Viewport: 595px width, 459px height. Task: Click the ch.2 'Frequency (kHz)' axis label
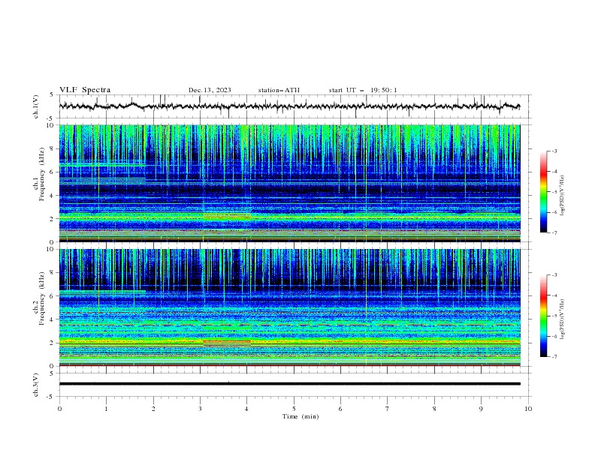(x=42, y=298)
